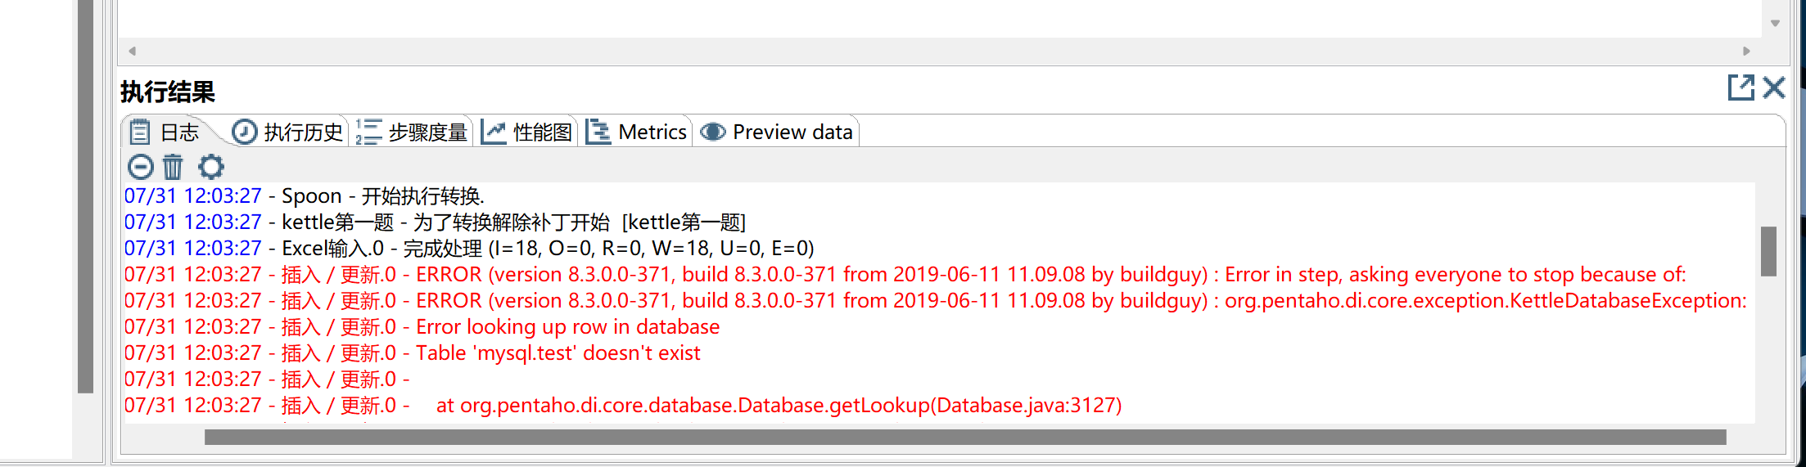Open the Metrics tab
This screenshot has height=467, width=1806.
point(637,132)
